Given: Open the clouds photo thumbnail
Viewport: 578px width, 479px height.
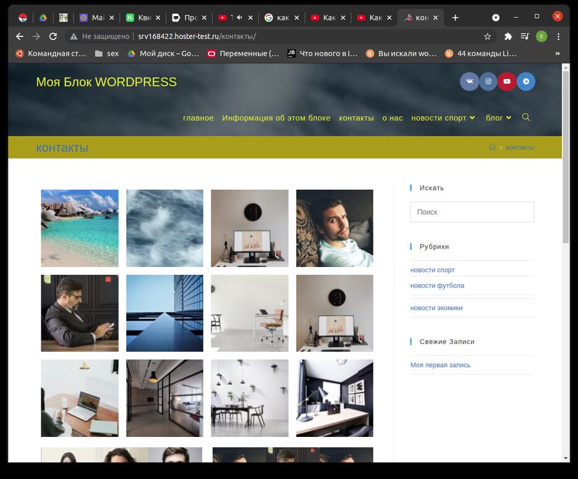Looking at the screenshot, I should [164, 228].
